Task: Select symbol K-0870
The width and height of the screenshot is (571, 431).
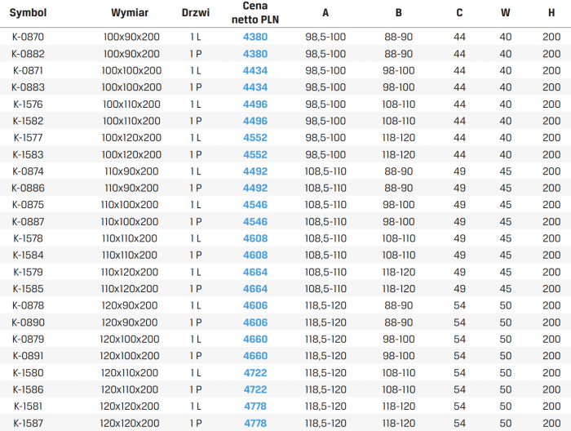Action: 28,37
